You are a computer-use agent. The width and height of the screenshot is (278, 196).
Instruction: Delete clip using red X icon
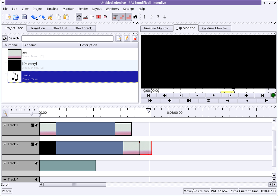pyautogui.click(x=135, y=39)
